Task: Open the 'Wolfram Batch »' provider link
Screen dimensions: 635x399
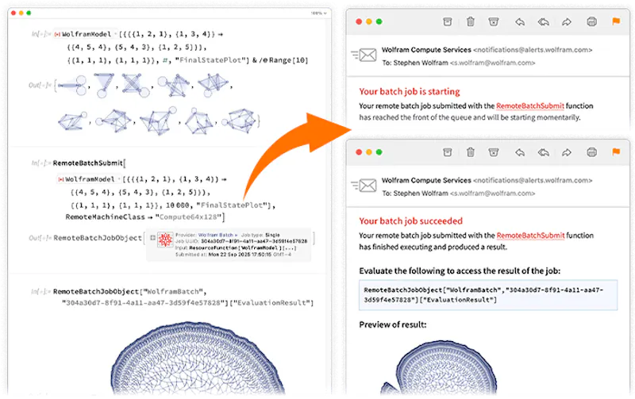Action: (x=217, y=235)
